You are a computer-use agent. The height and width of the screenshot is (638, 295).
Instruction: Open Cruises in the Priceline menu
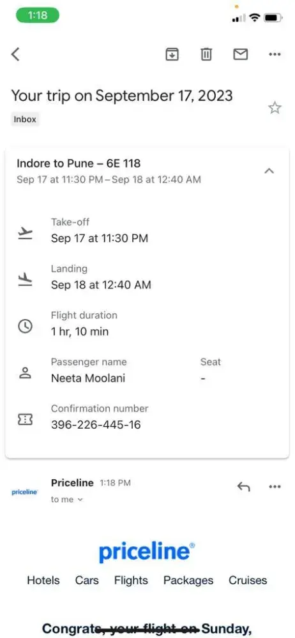pyautogui.click(x=248, y=580)
